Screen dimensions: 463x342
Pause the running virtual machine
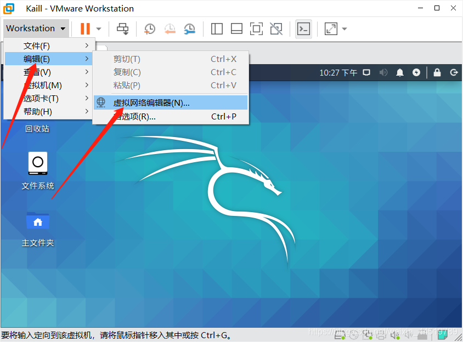(x=85, y=29)
